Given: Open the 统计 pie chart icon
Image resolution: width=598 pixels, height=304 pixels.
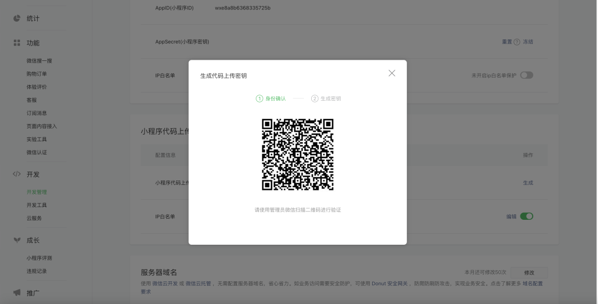Looking at the screenshot, I should [x=17, y=18].
